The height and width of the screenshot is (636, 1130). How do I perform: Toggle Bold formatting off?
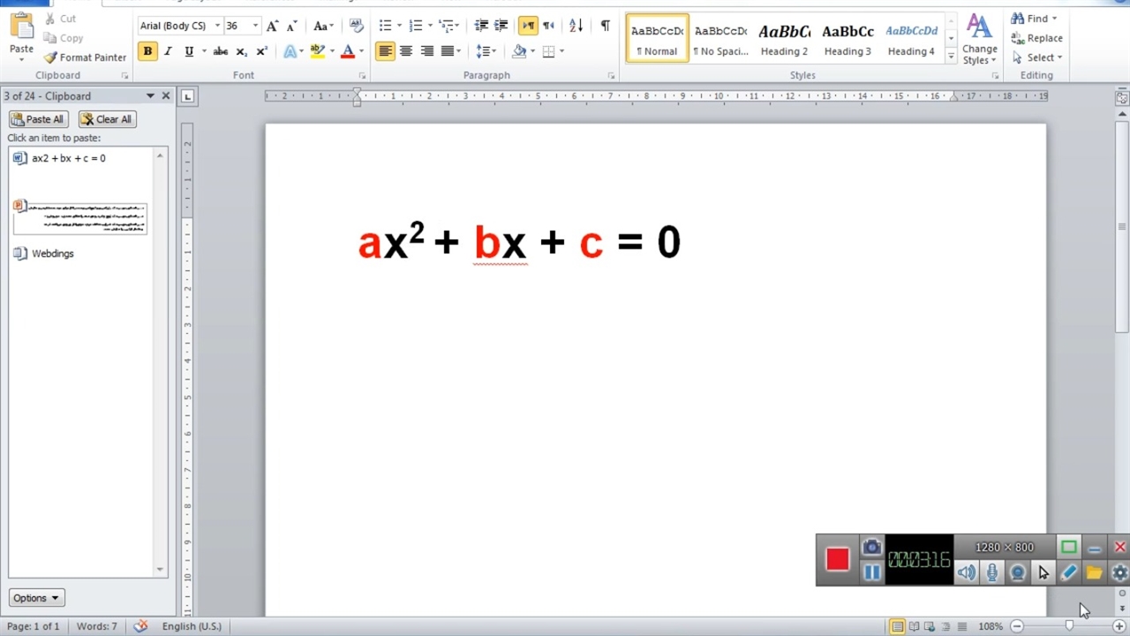pos(147,51)
